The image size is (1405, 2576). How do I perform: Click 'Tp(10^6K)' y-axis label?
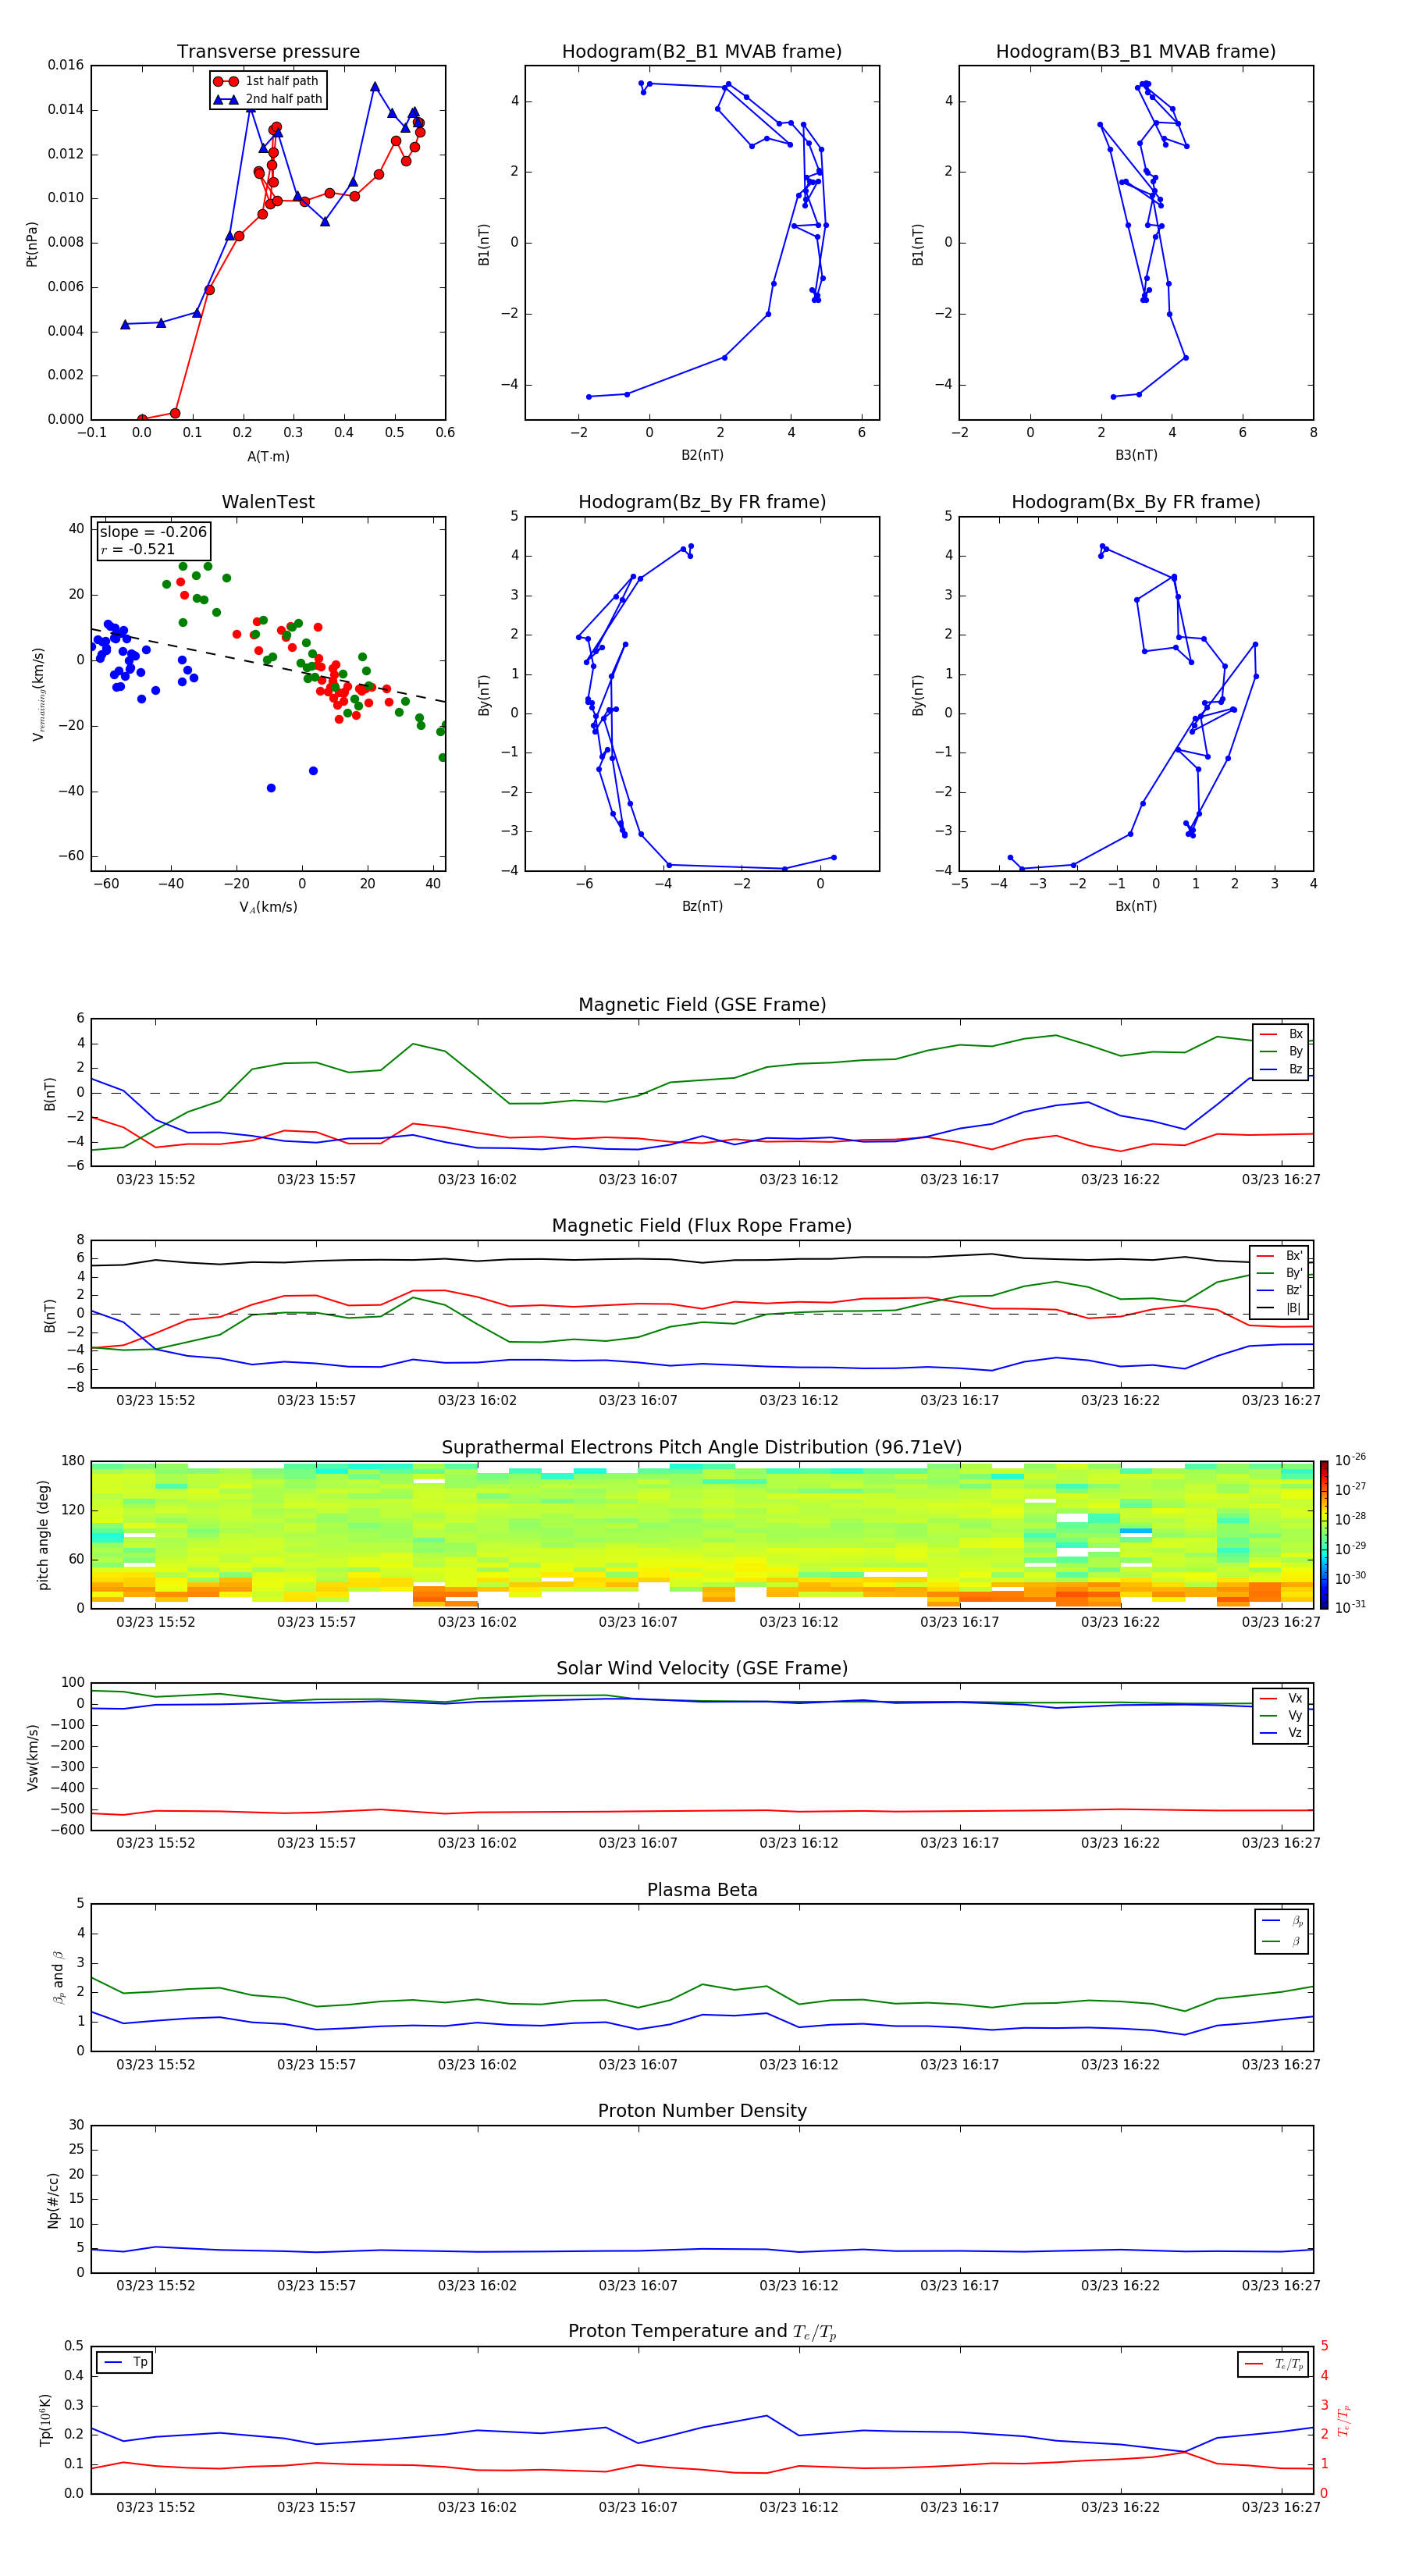[45, 2421]
